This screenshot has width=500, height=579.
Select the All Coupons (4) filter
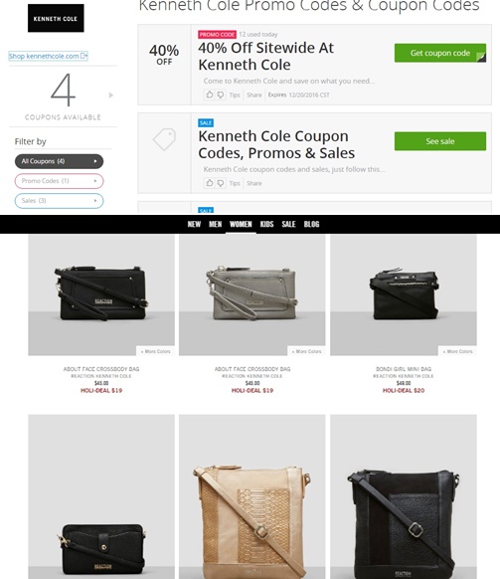(59, 161)
